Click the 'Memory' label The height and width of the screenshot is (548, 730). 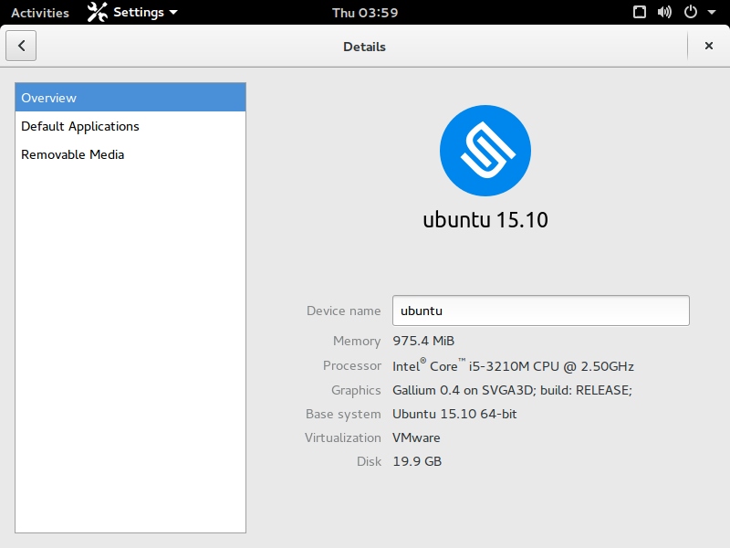click(357, 341)
